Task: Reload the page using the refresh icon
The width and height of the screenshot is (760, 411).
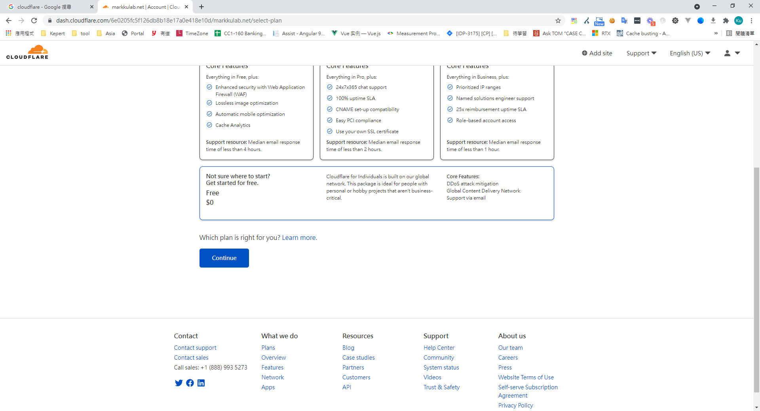Action: pyautogui.click(x=34, y=21)
